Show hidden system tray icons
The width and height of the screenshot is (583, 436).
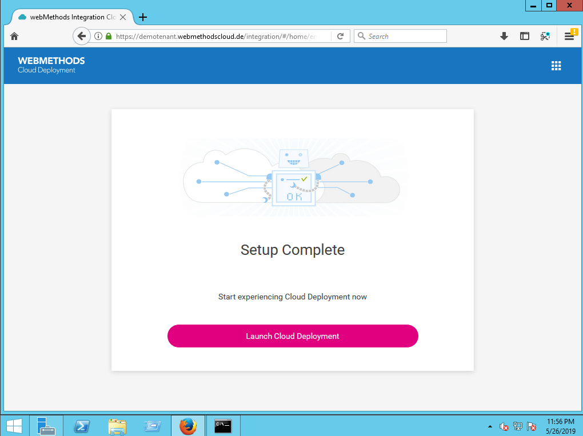pyautogui.click(x=490, y=426)
